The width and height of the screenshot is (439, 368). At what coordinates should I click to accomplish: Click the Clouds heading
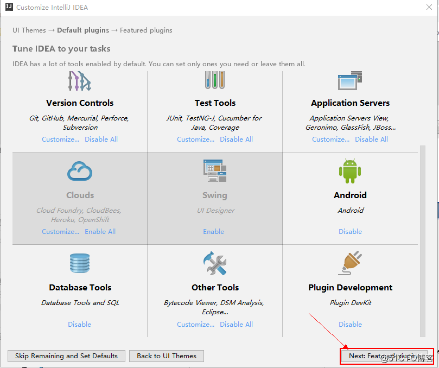click(80, 195)
